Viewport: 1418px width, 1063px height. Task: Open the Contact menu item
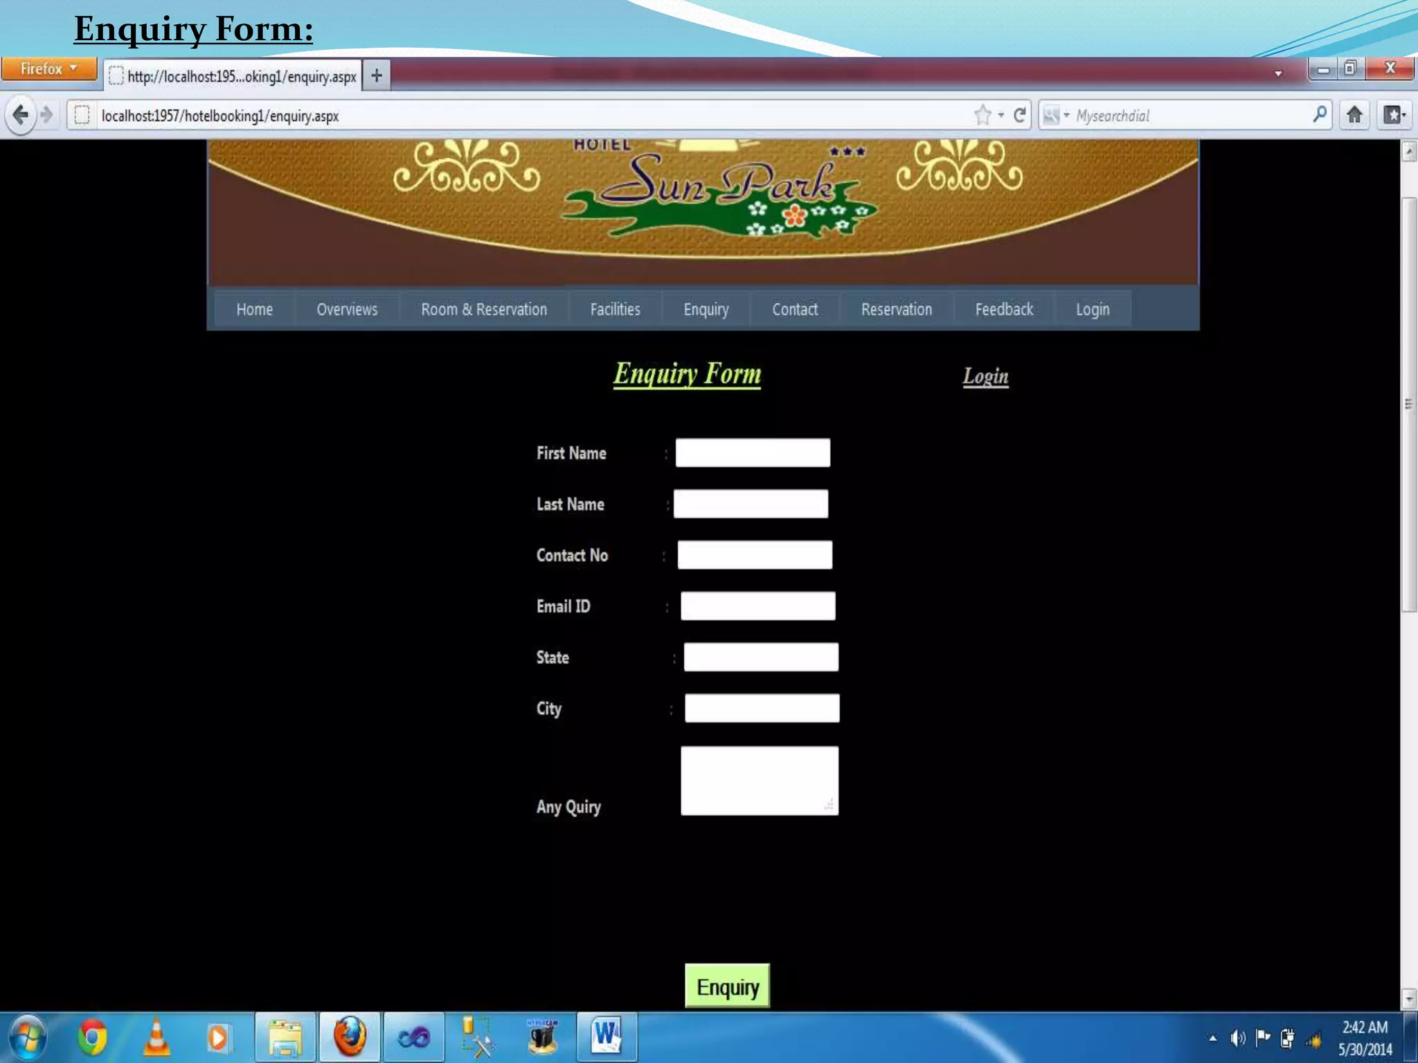point(795,309)
